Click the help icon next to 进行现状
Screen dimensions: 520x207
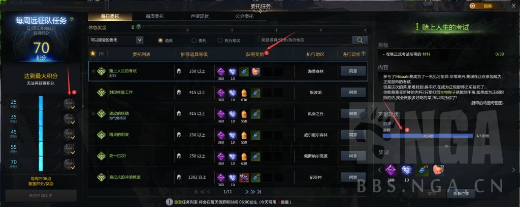pos(364,54)
